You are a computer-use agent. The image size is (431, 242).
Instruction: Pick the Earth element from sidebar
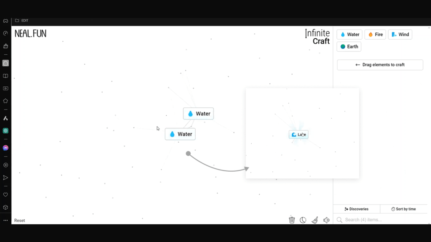click(349, 46)
